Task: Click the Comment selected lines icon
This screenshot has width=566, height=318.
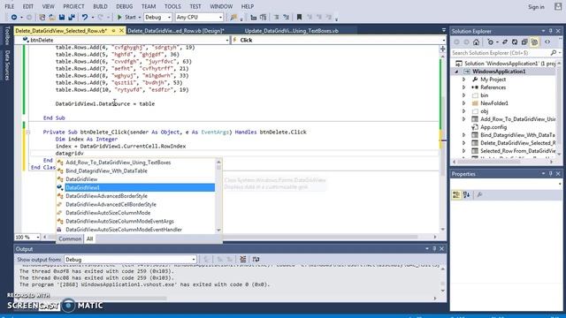Action: point(254,17)
